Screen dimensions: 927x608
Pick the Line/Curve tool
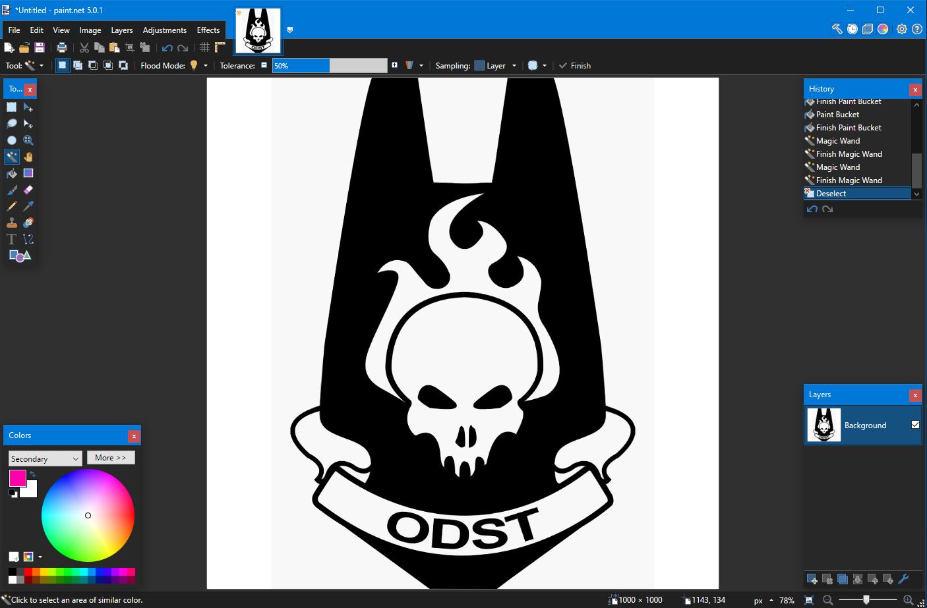click(28, 239)
